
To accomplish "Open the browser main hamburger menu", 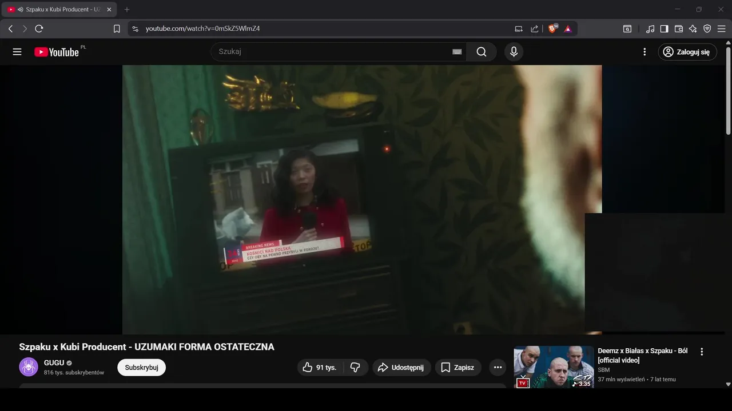I will [722, 29].
